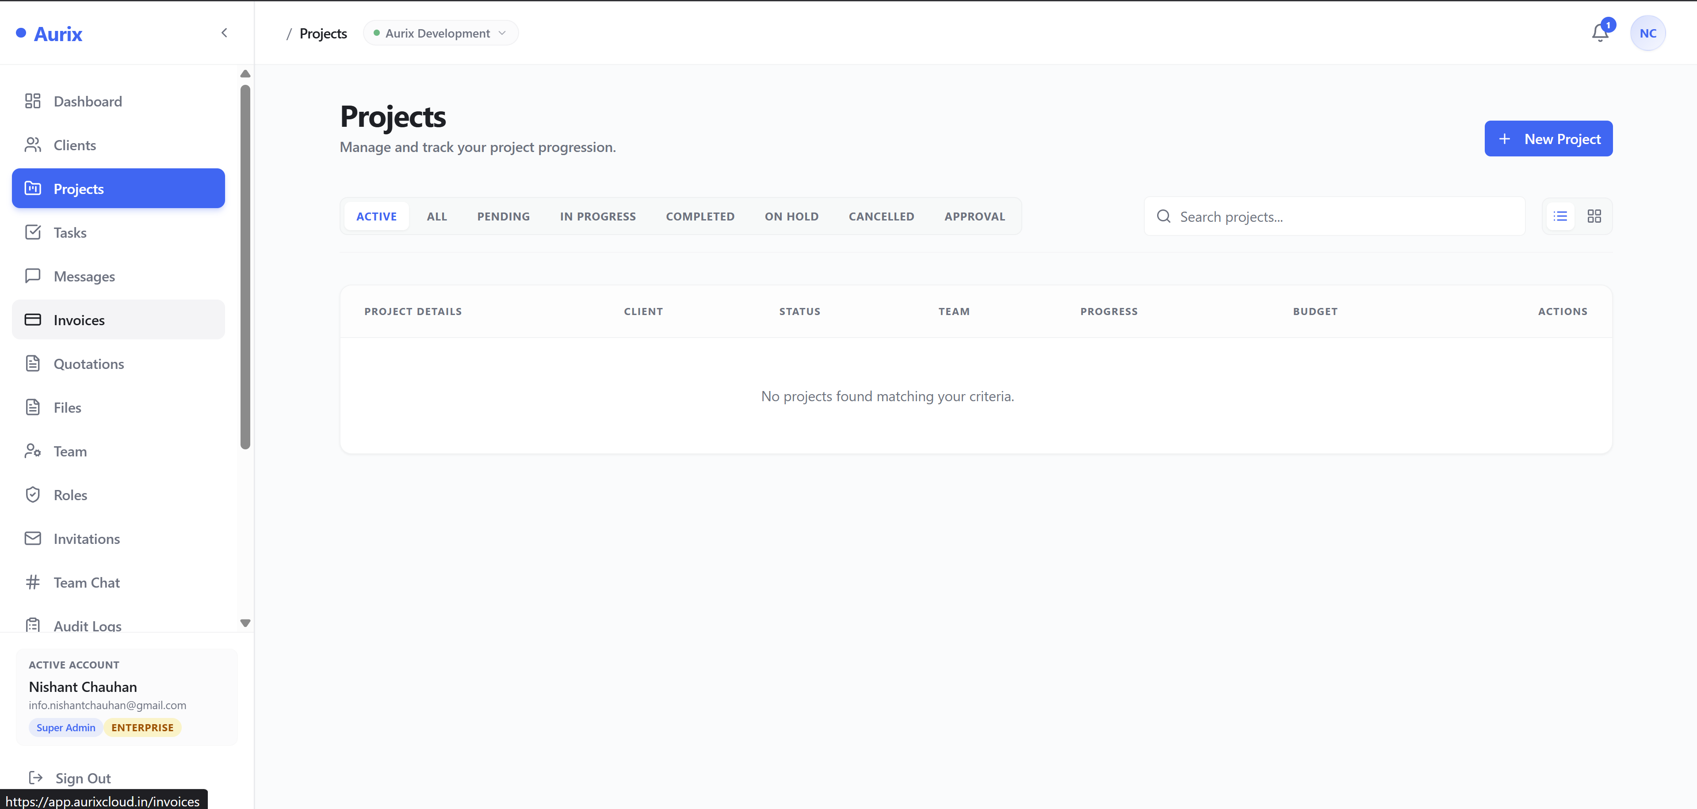Click the Dashboard grid icon in sidebar
1697x809 pixels.
coord(33,101)
